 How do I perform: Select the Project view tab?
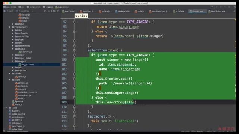[8, 11]
